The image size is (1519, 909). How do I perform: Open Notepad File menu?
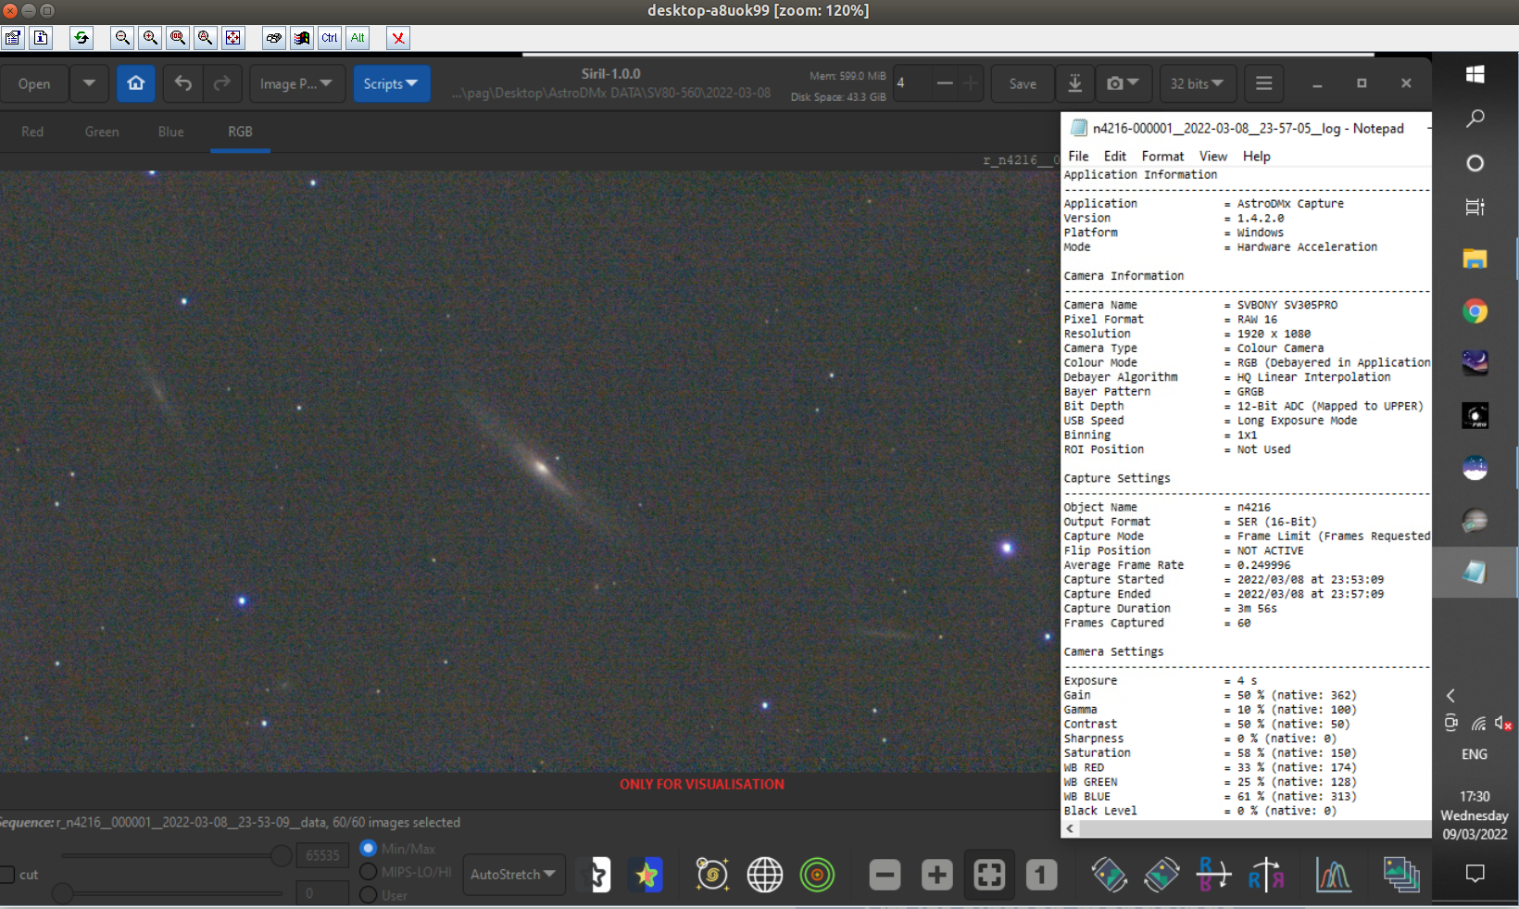tap(1078, 156)
